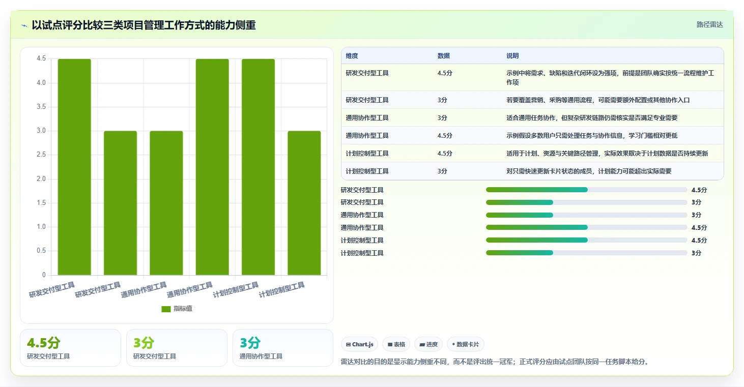This screenshot has width=744, height=387.
Task: Select the description starting 对只需快速更新卡片状态的成员
Action: click(x=589, y=171)
